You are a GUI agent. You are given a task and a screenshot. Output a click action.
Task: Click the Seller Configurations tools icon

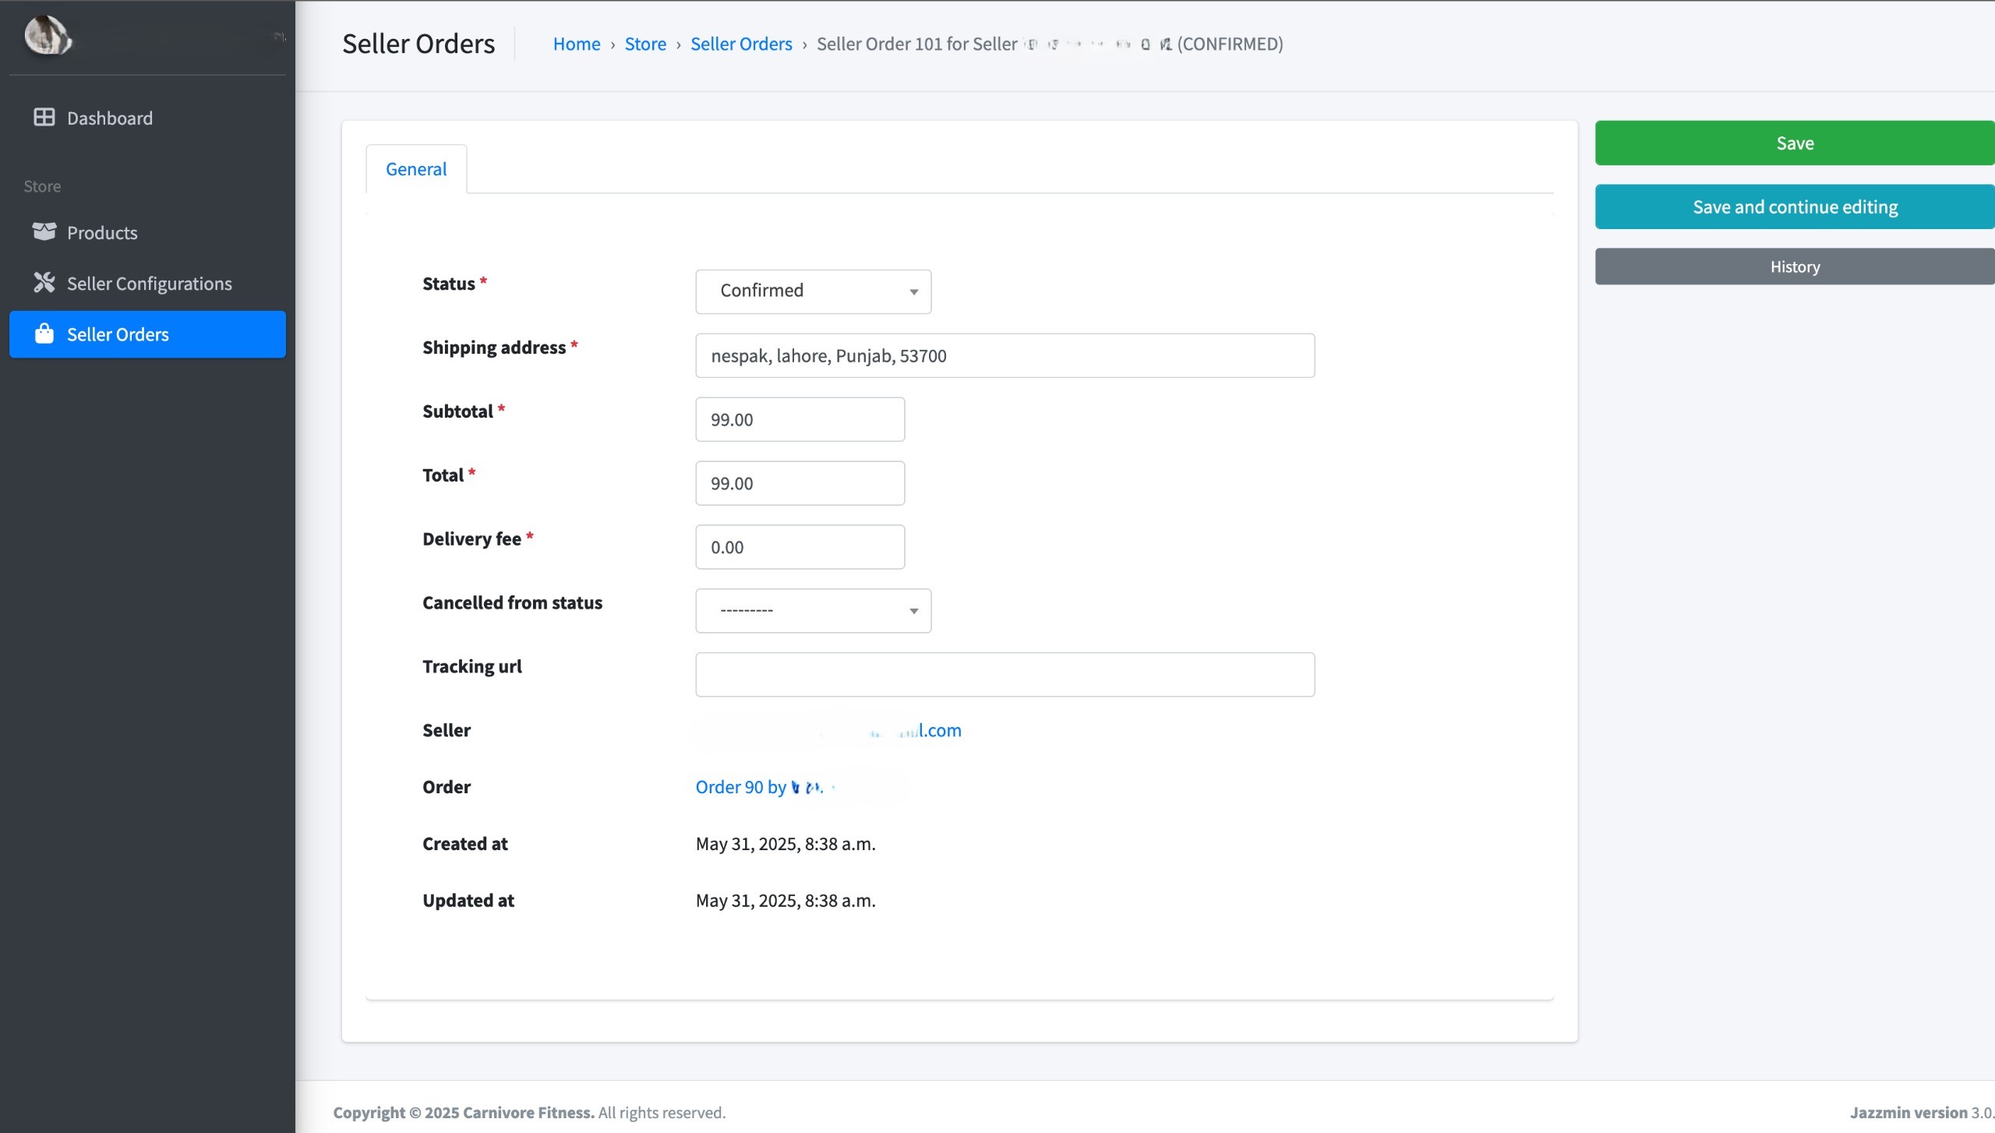(x=44, y=282)
